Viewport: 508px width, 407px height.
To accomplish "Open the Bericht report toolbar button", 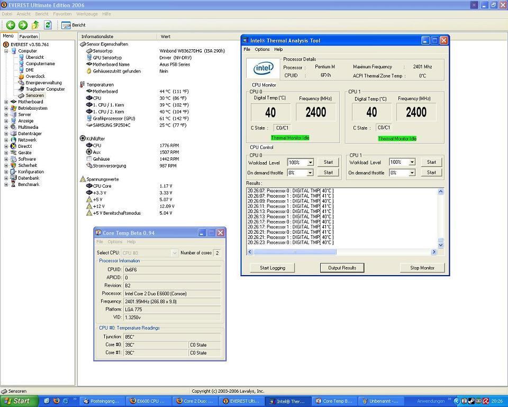I will click(x=73, y=25).
